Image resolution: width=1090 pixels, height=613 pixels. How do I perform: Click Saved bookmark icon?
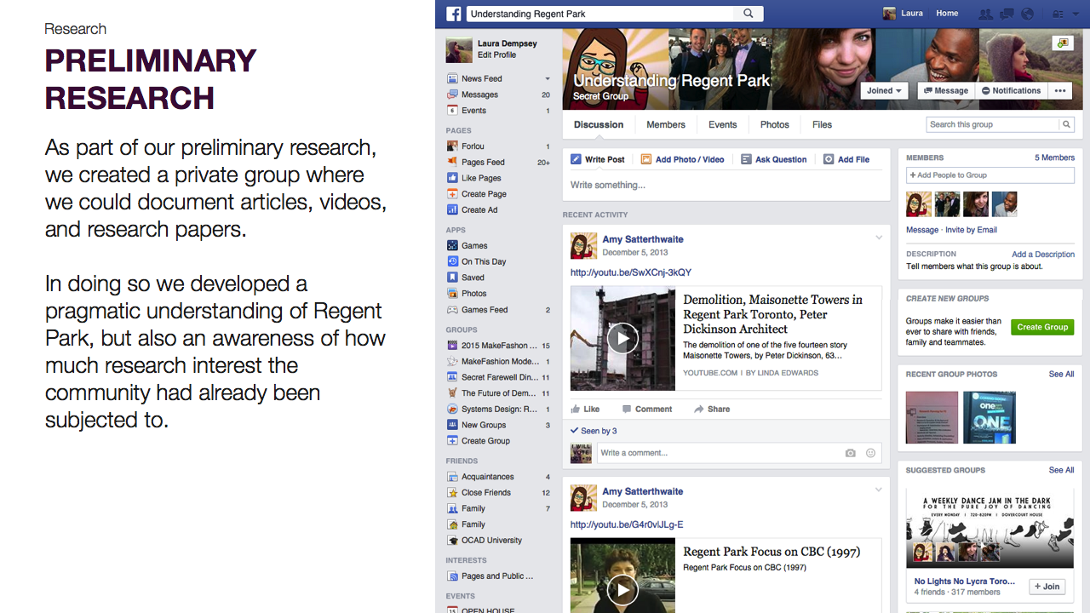point(452,278)
